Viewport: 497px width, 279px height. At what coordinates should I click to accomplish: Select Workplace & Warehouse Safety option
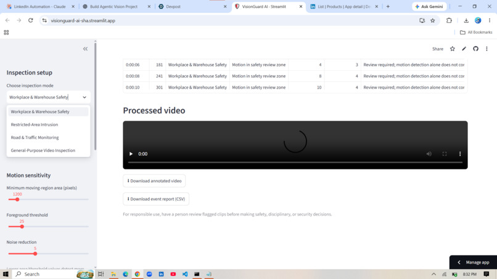[48, 111]
